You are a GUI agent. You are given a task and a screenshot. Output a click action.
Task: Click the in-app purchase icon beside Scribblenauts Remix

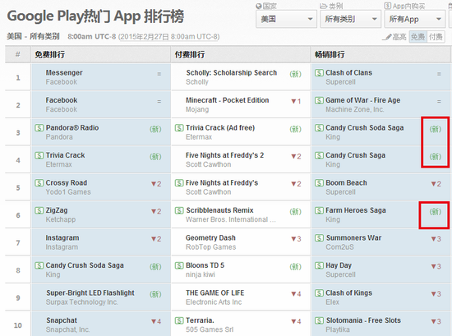coord(179,210)
